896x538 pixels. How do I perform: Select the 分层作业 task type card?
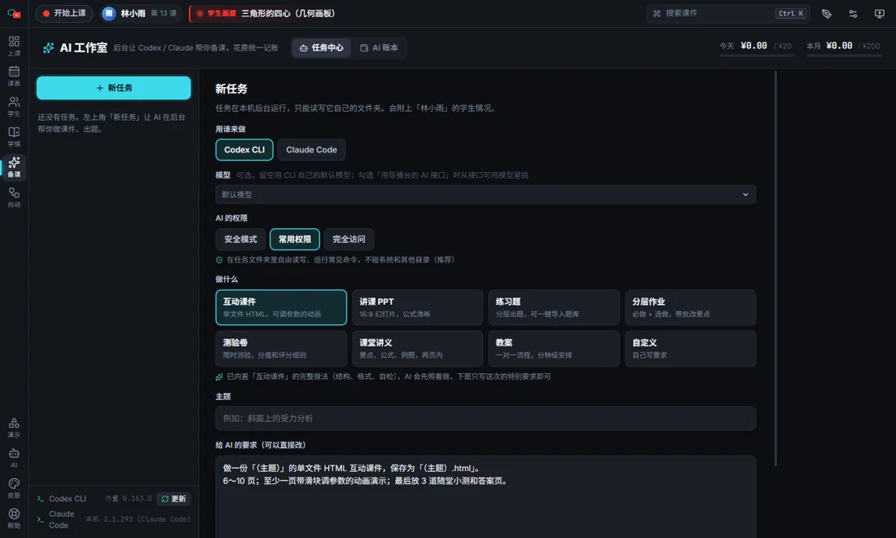pyautogui.click(x=690, y=307)
